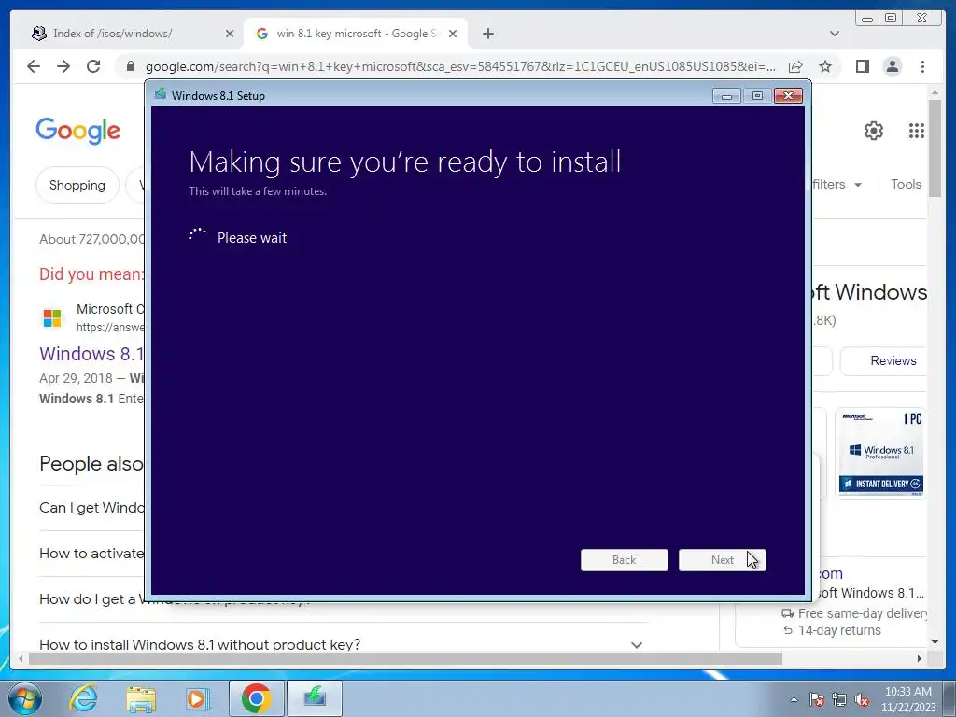Click the 'How to activate' question row

(x=91, y=553)
